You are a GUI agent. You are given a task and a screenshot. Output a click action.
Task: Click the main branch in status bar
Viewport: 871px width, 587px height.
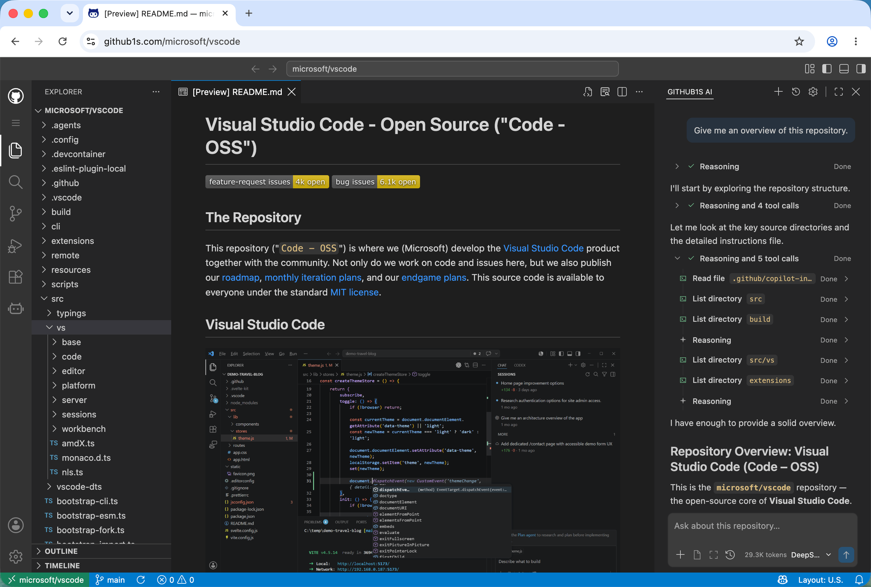[110, 580]
